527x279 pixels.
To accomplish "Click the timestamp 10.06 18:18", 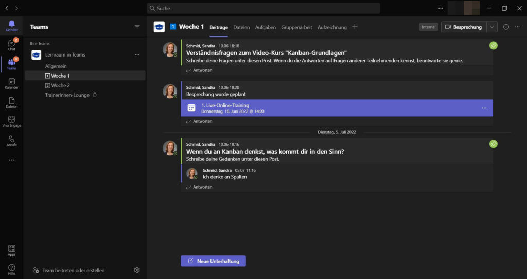I will (229, 46).
